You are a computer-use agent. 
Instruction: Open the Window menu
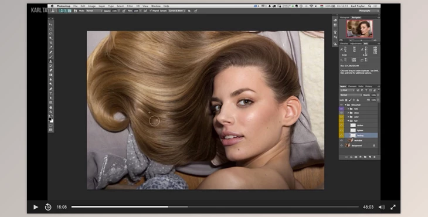click(156, 6)
